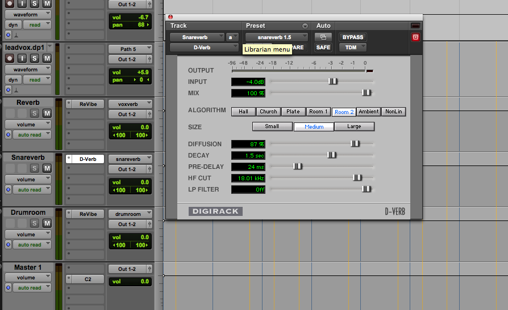
Task: Click insert selector dot beside C2 on Master 1
Action: pyautogui.click(x=69, y=279)
